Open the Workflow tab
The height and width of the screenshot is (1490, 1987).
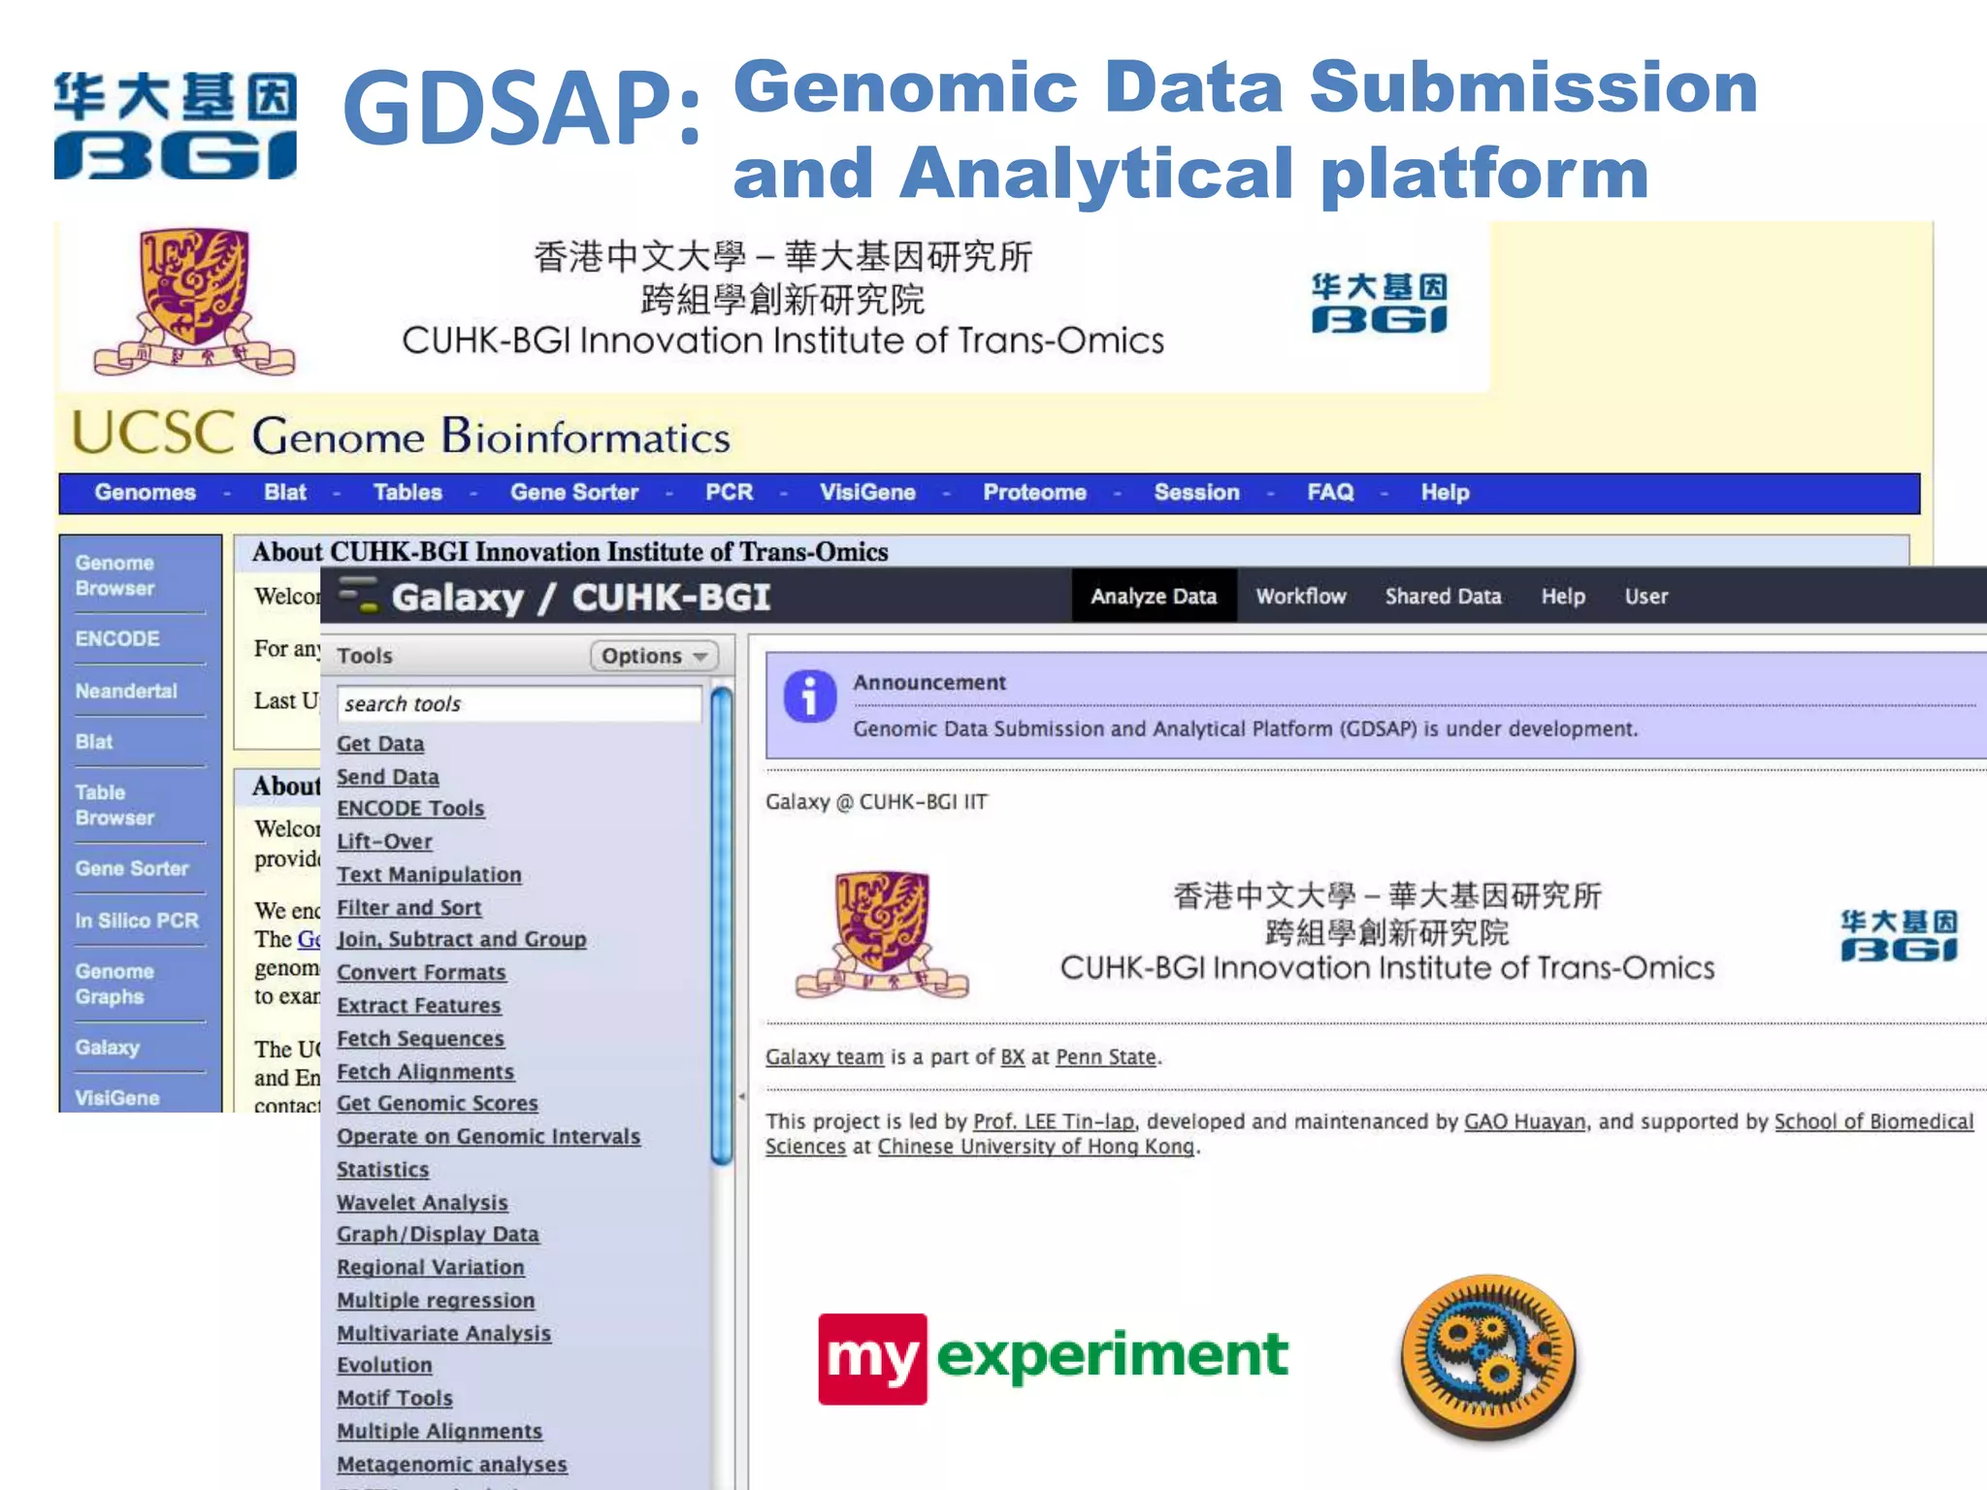[1301, 596]
